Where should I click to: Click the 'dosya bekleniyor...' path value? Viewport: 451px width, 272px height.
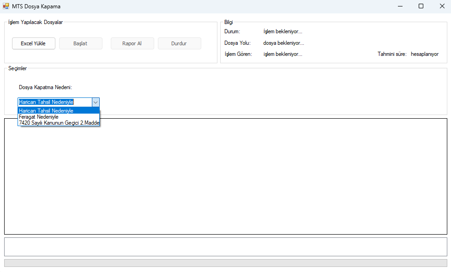click(283, 43)
